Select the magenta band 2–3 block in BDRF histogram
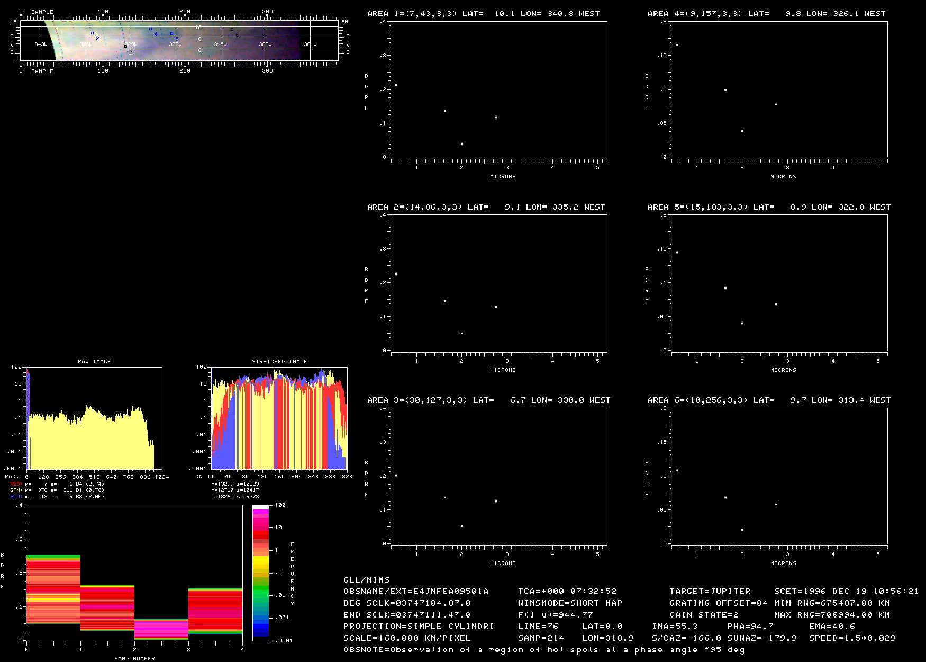 point(161,629)
